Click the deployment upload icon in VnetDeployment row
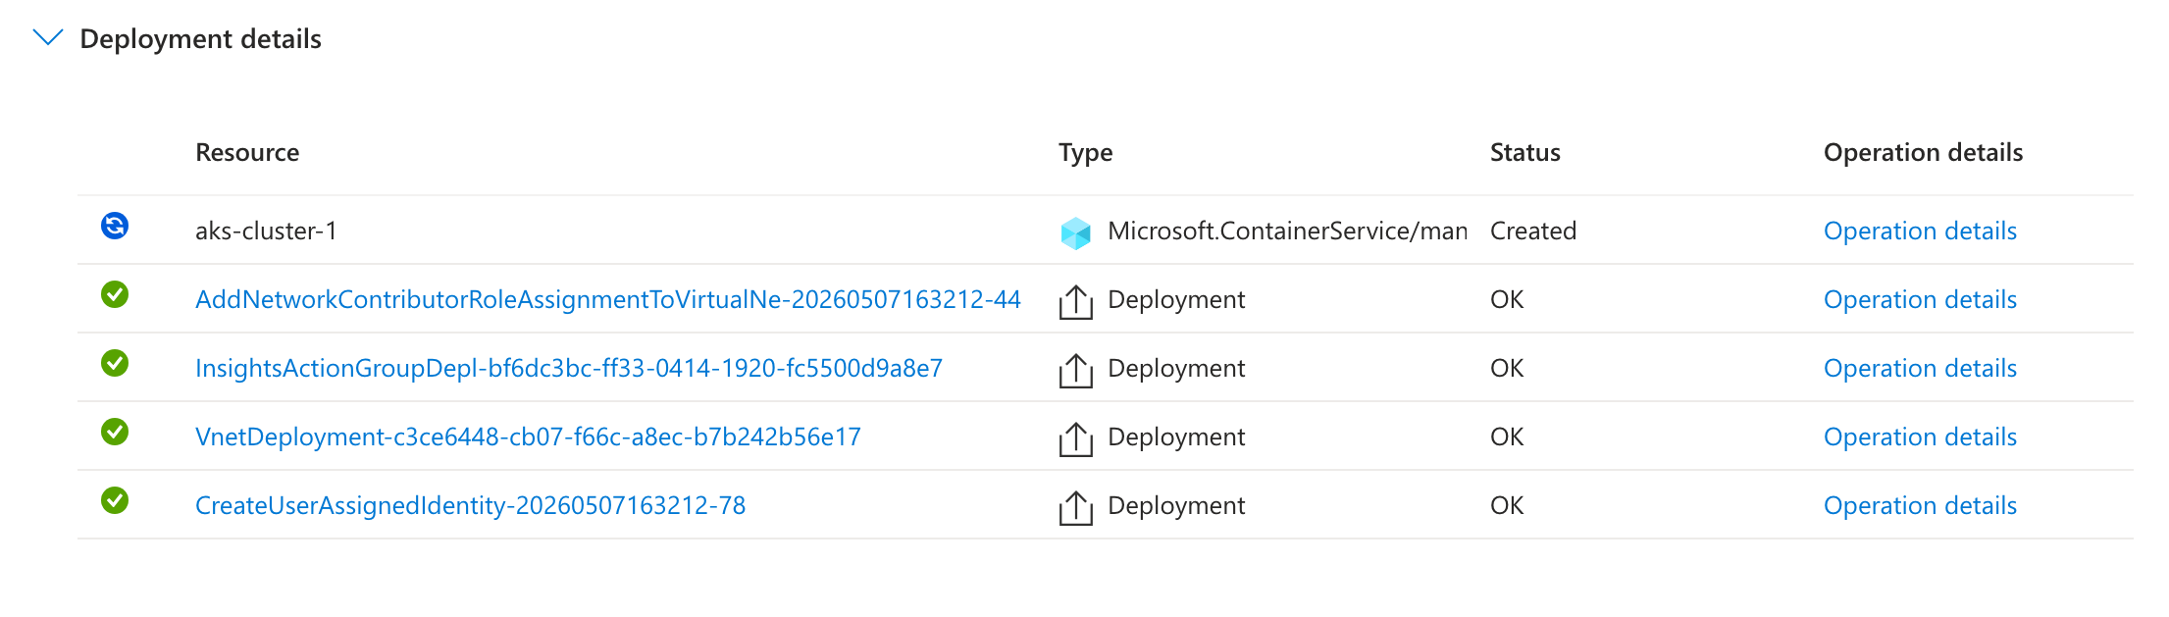The image size is (2169, 617). tap(1076, 438)
